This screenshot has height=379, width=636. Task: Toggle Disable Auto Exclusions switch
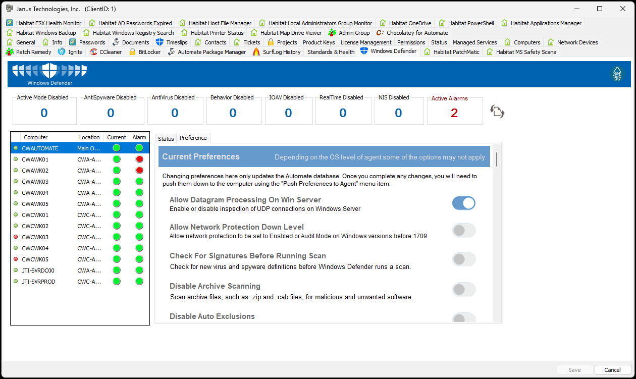click(464, 317)
